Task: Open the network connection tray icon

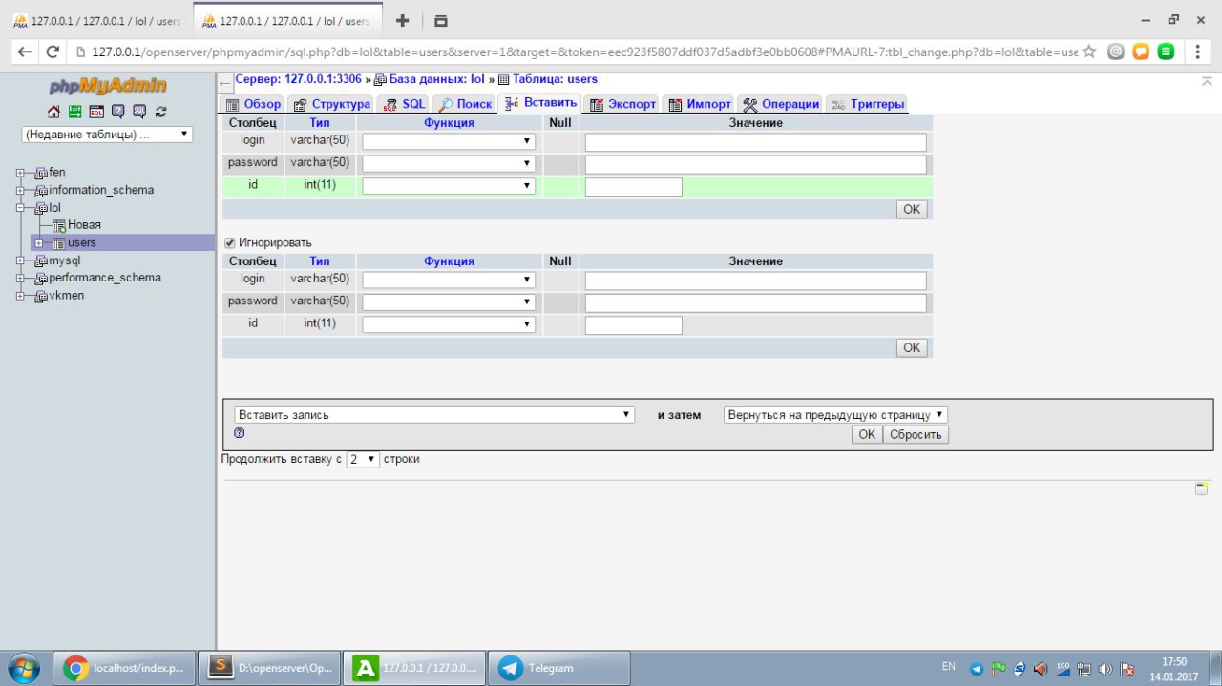Action: coord(1085,669)
